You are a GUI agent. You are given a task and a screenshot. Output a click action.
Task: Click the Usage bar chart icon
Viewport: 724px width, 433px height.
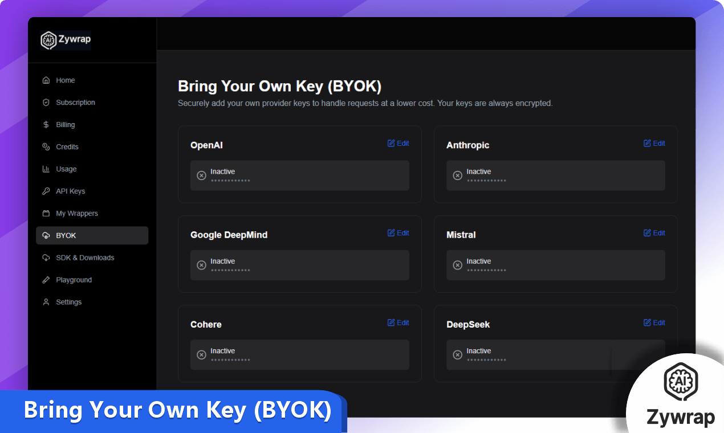[46, 169]
